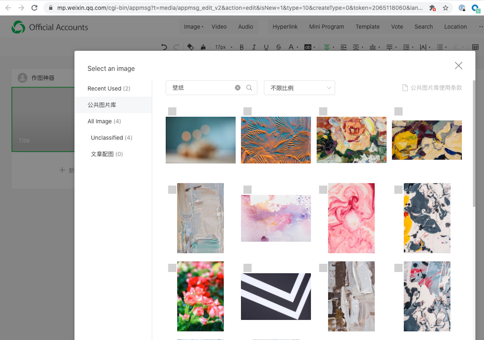Select the pink marble swirl thumbnail
Viewport: 484px width, 340px height.
[351, 218]
